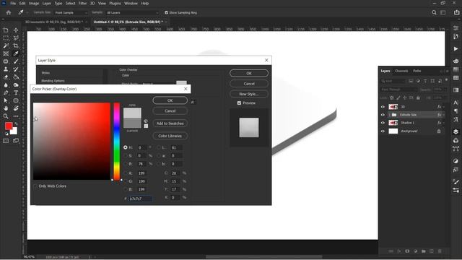Open the search magnifier at top right
Image resolution: width=462 pixels, height=260 pixels.
434,13
